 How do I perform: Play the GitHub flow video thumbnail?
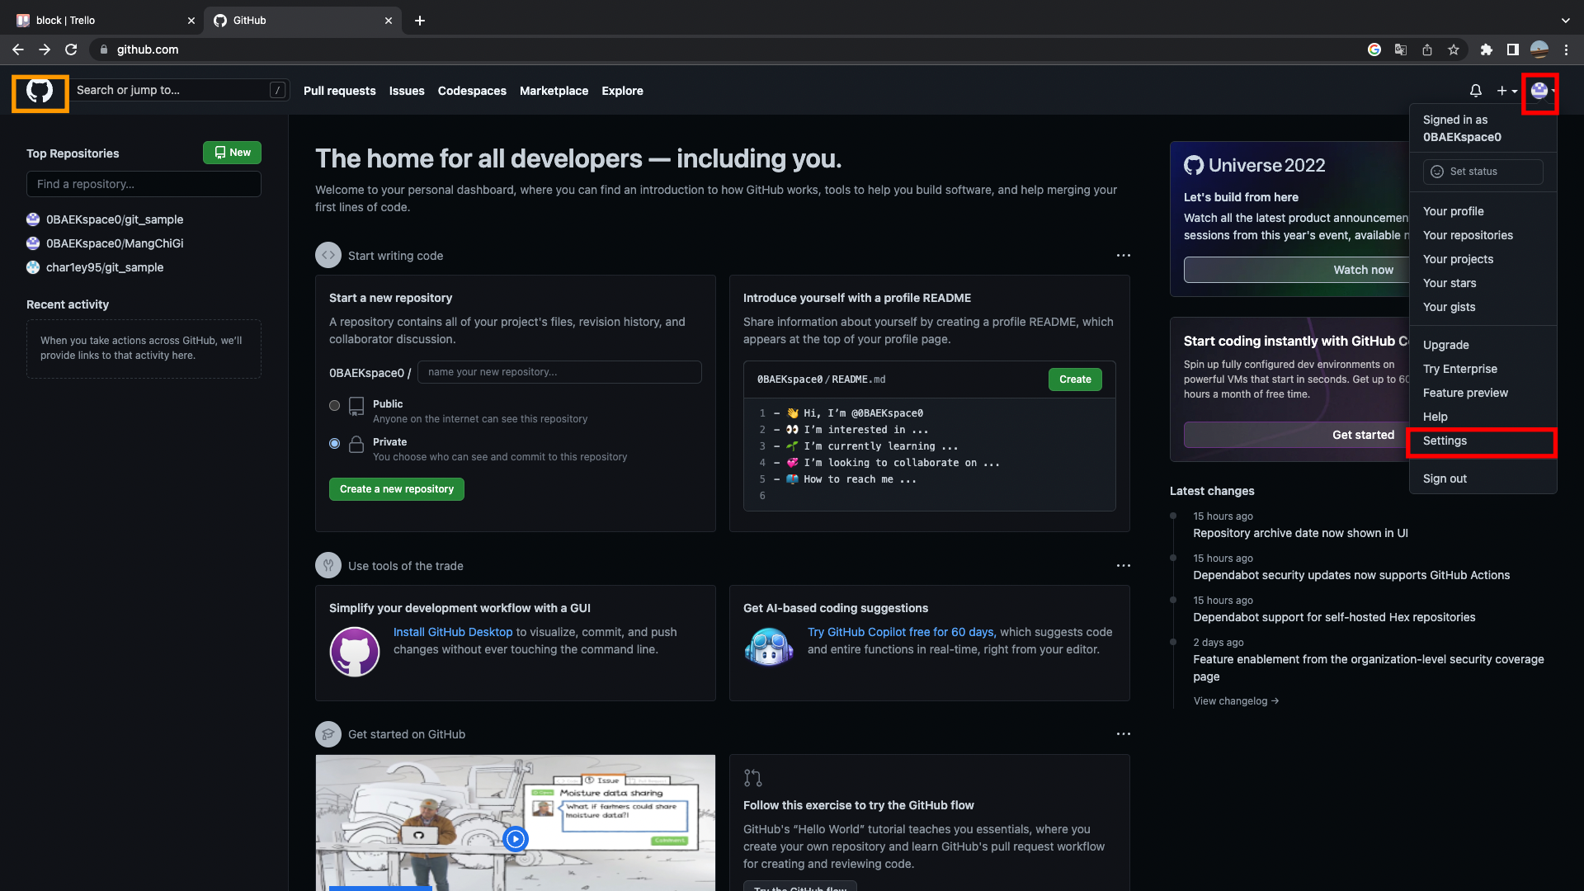516,838
